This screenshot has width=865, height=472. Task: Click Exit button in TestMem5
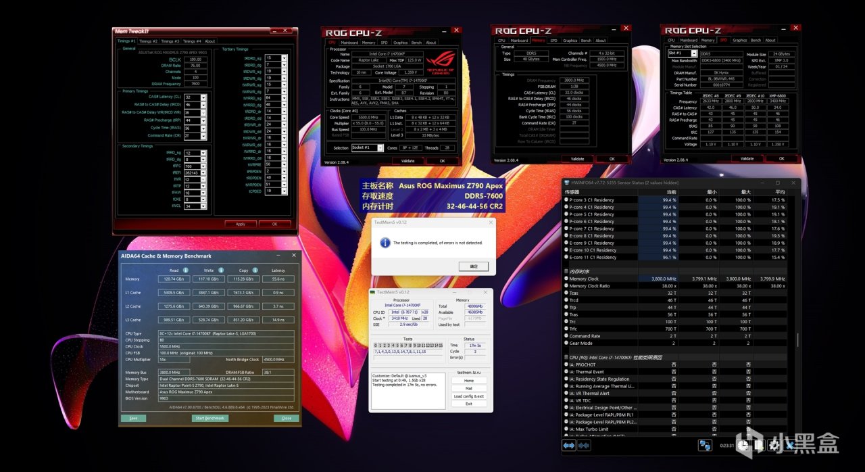pyautogui.click(x=468, y=404)
